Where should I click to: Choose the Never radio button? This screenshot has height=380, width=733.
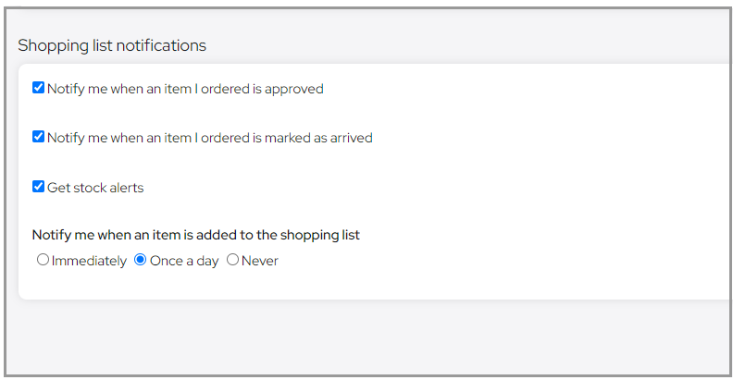(x=232, y=260)
